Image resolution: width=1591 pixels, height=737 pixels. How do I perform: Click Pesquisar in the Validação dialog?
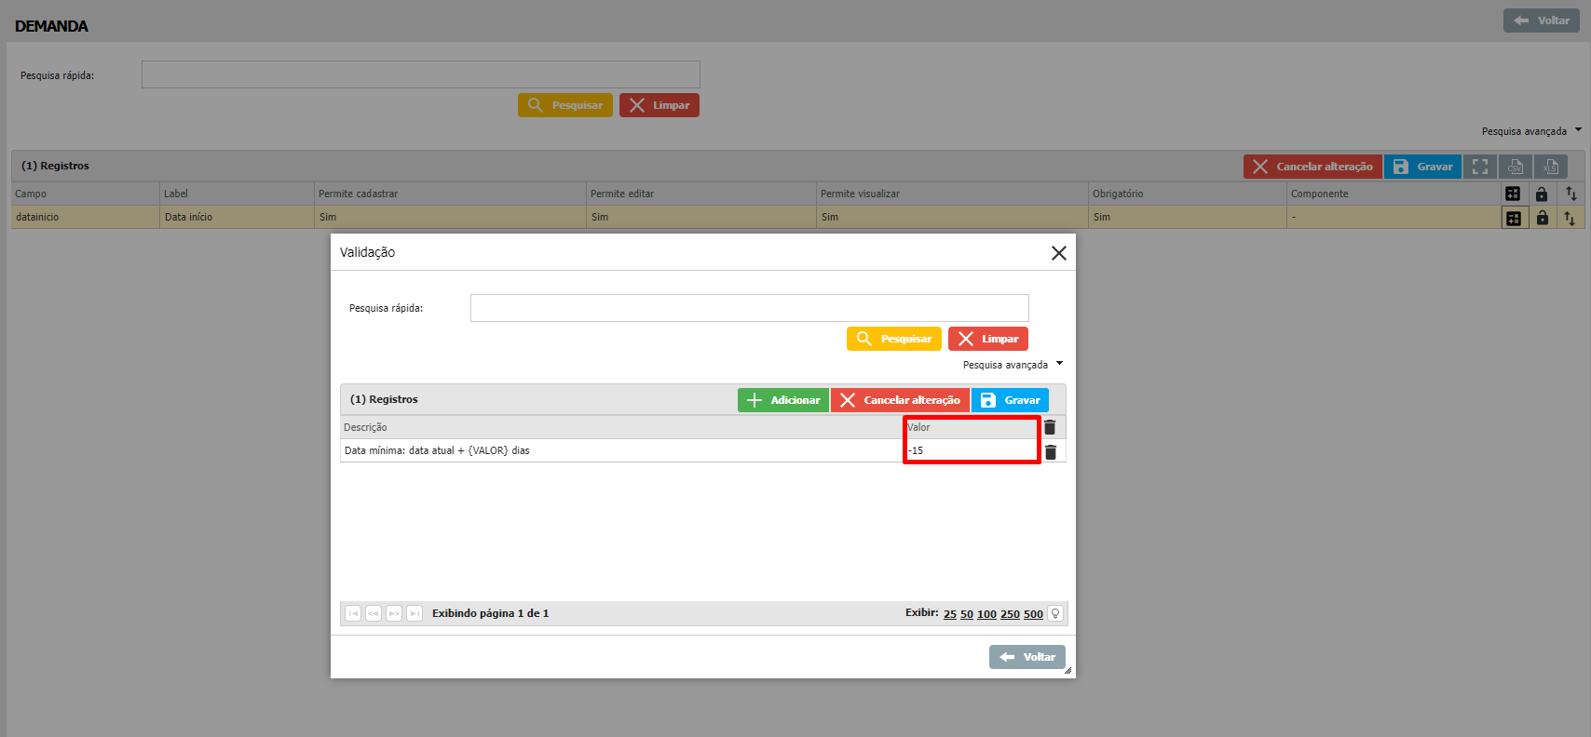click(894, 339)
